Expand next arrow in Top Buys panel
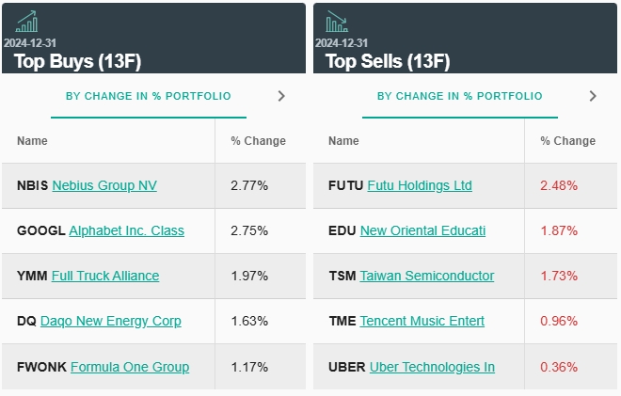This screenshot has width=621, height=396. 281,96
